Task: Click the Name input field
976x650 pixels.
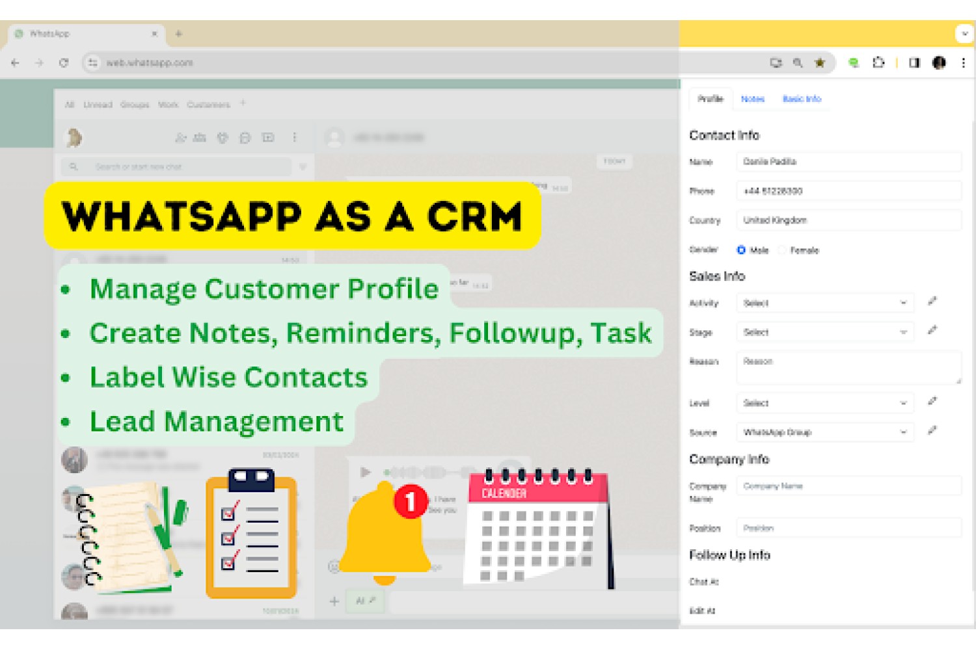Action: coord(849,162)
